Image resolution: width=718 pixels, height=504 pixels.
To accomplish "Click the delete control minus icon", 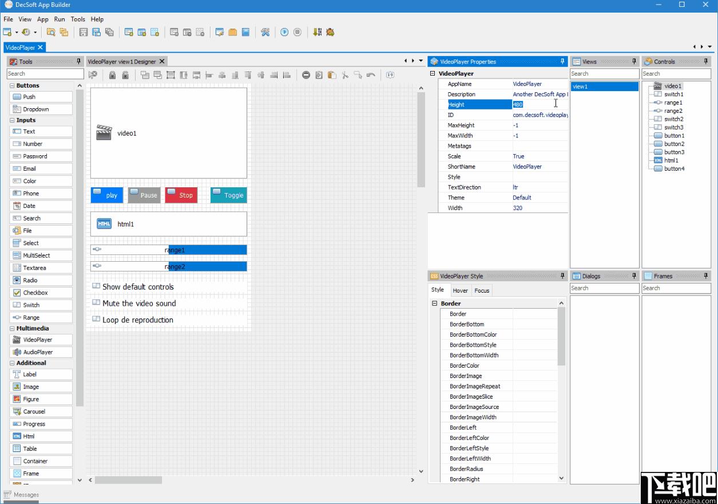I will pos(306,74).
